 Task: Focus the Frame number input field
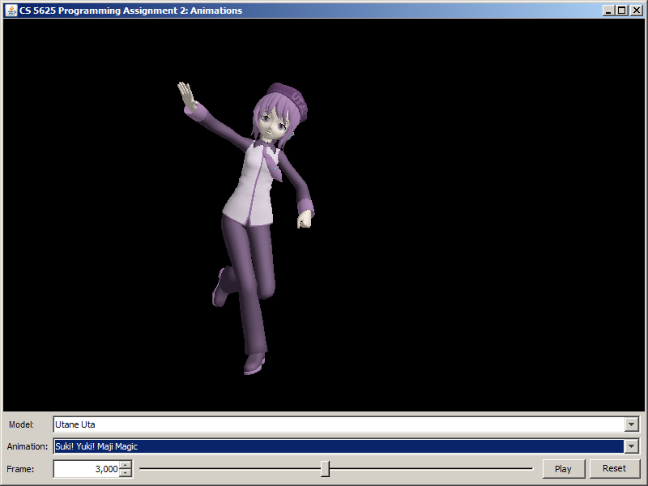[x=86, y=469]
